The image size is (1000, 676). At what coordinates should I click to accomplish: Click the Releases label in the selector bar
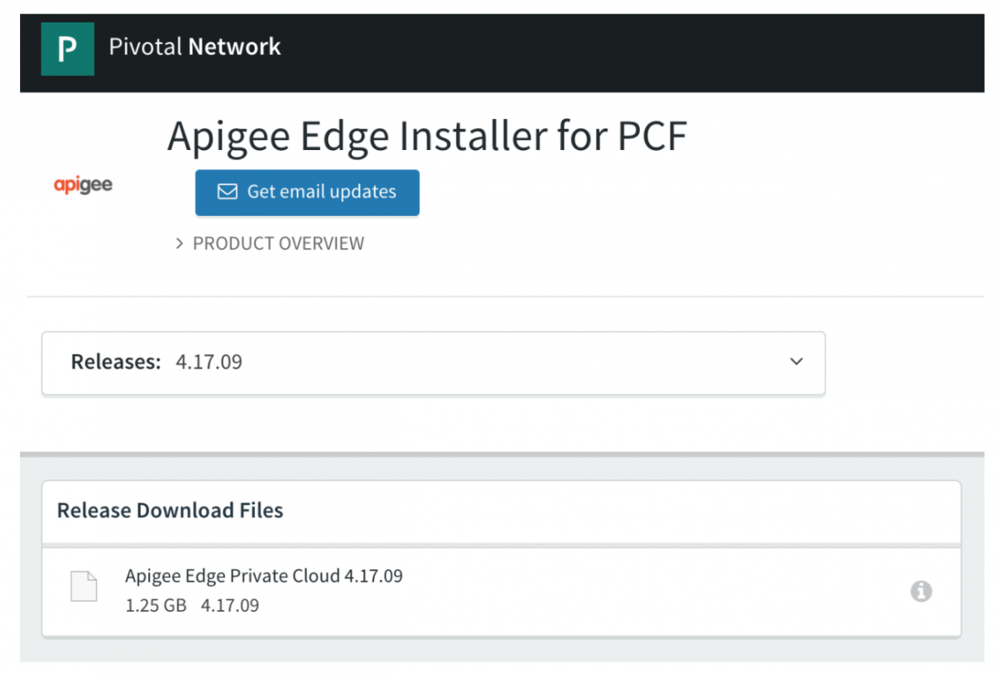[x=116, y=362]
